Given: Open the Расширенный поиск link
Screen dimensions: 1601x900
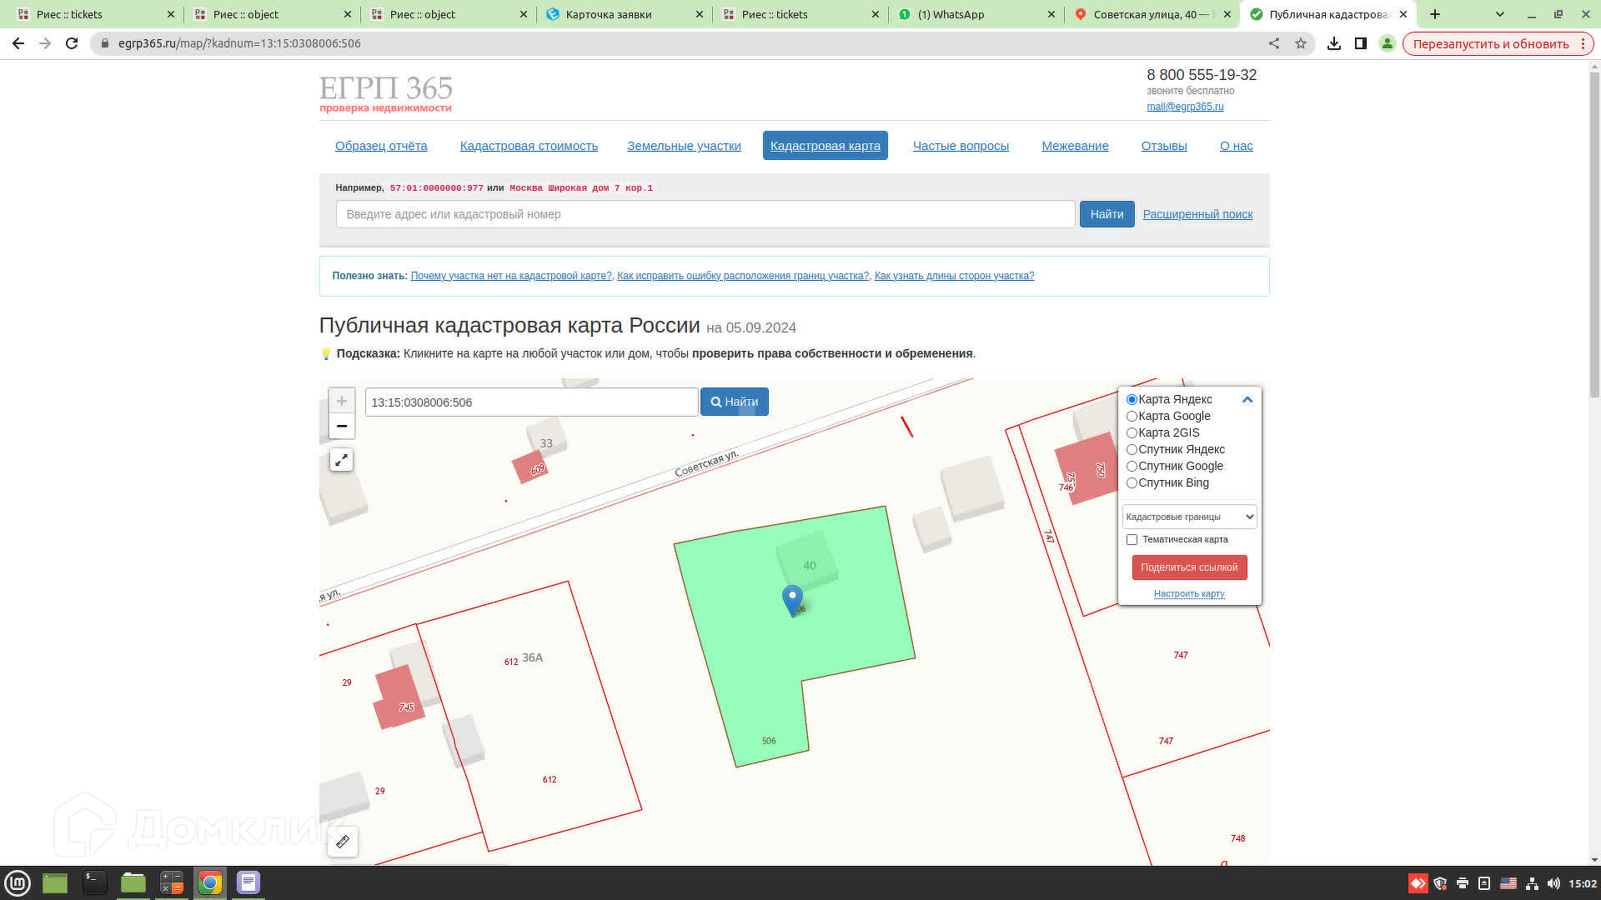Looking at the screenshot, I should click(1197, 214).
